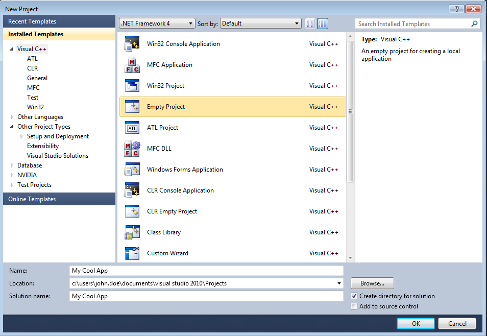This screenshot has height=336, width=487.
Task: Click the Win32 Console Application template icon
Action: click(x=132, y=44)
